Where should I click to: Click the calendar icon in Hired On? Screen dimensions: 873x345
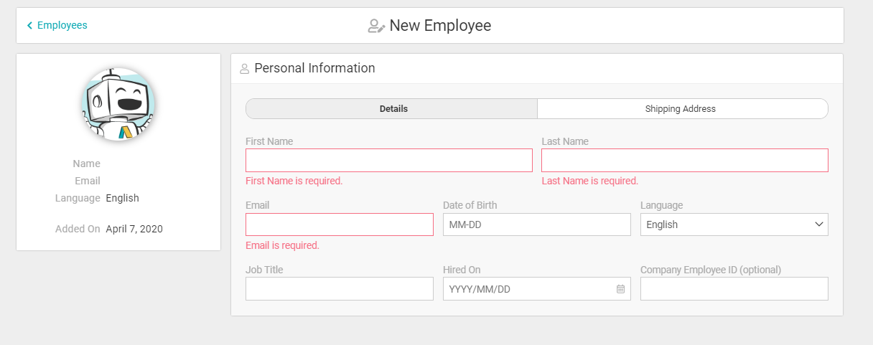click(620, 289)
